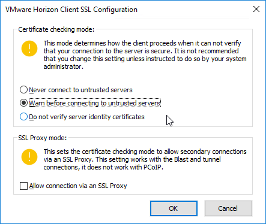Click the label text Do not verify server identity certificates
The height and width of the screenshot is (224, 266).
86,117
